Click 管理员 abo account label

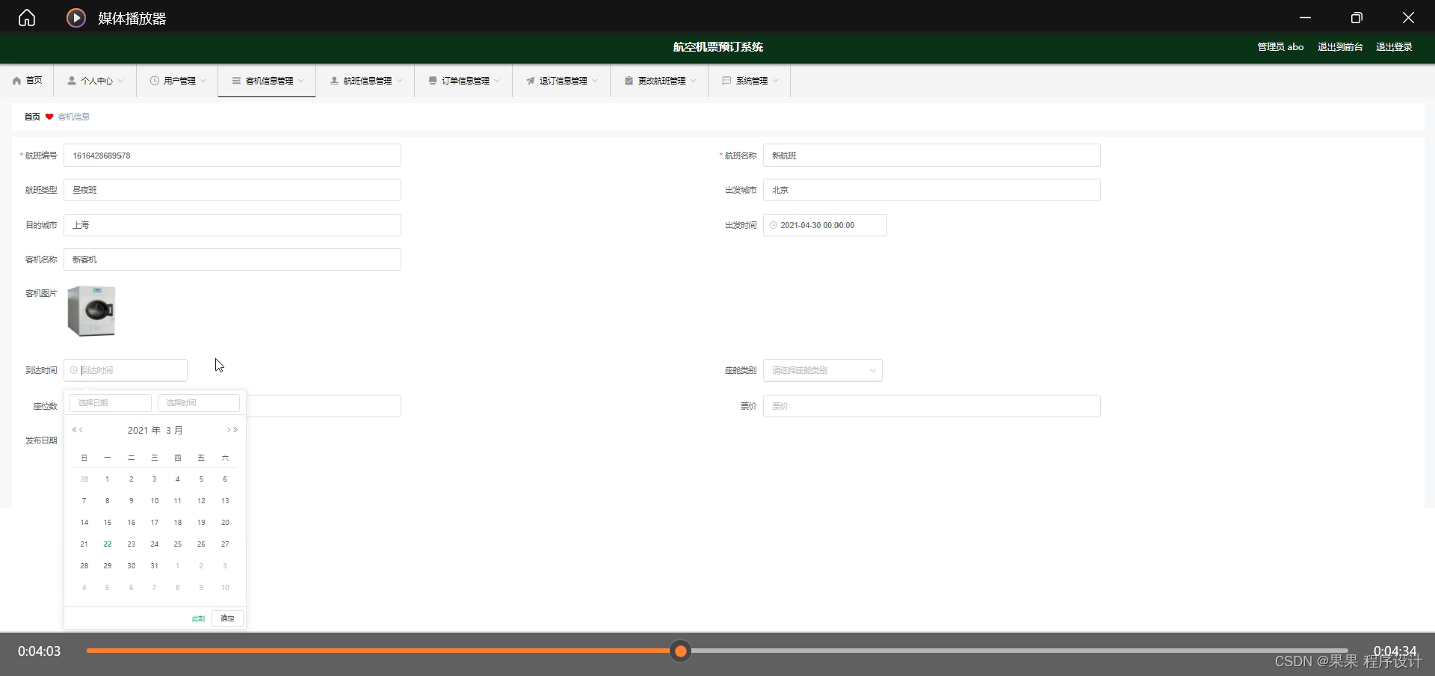tap(1280, 47)
